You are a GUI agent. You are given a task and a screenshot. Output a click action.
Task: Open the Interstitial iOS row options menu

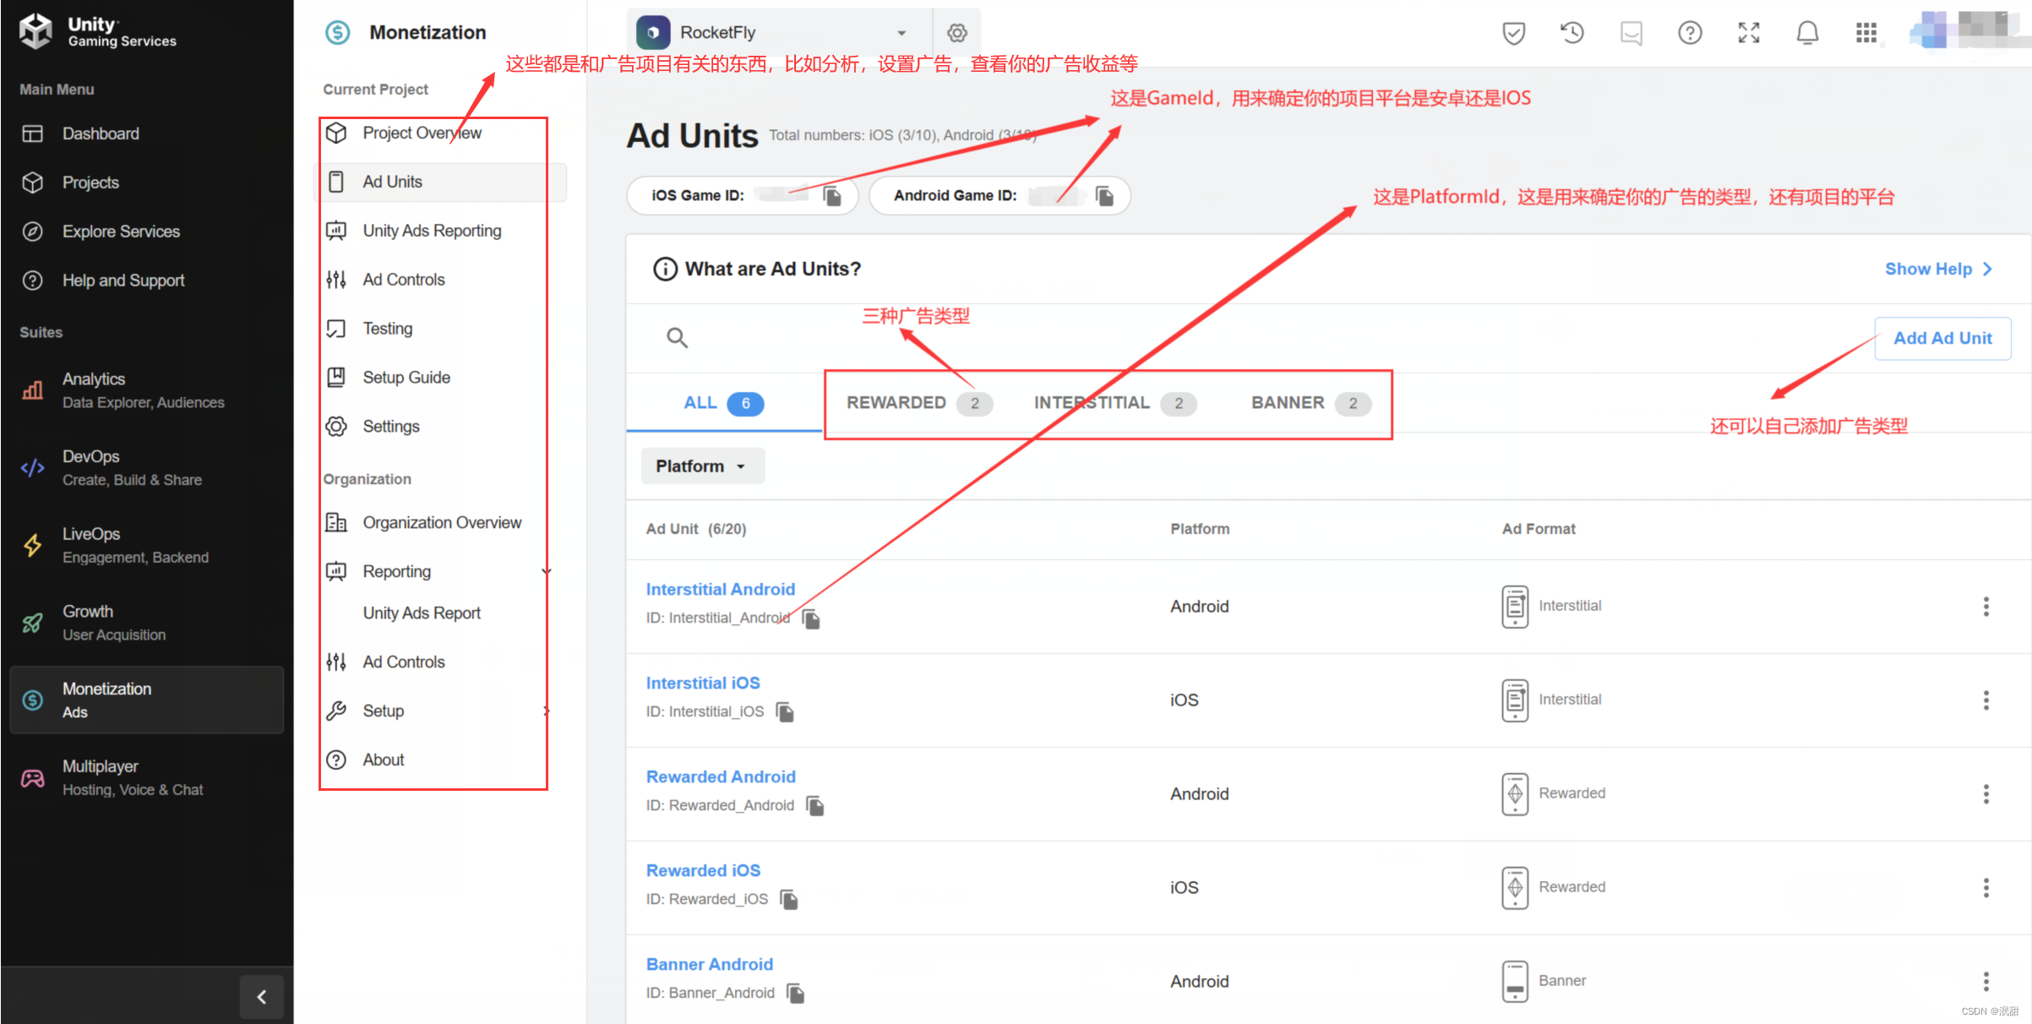pyautogui.click(x=1986, y=700)
